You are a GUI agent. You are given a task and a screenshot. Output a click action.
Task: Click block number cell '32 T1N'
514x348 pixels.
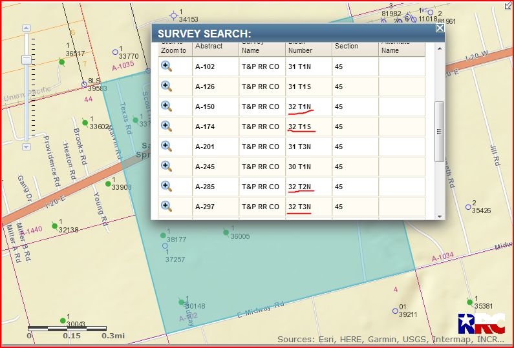click(308, 107)
